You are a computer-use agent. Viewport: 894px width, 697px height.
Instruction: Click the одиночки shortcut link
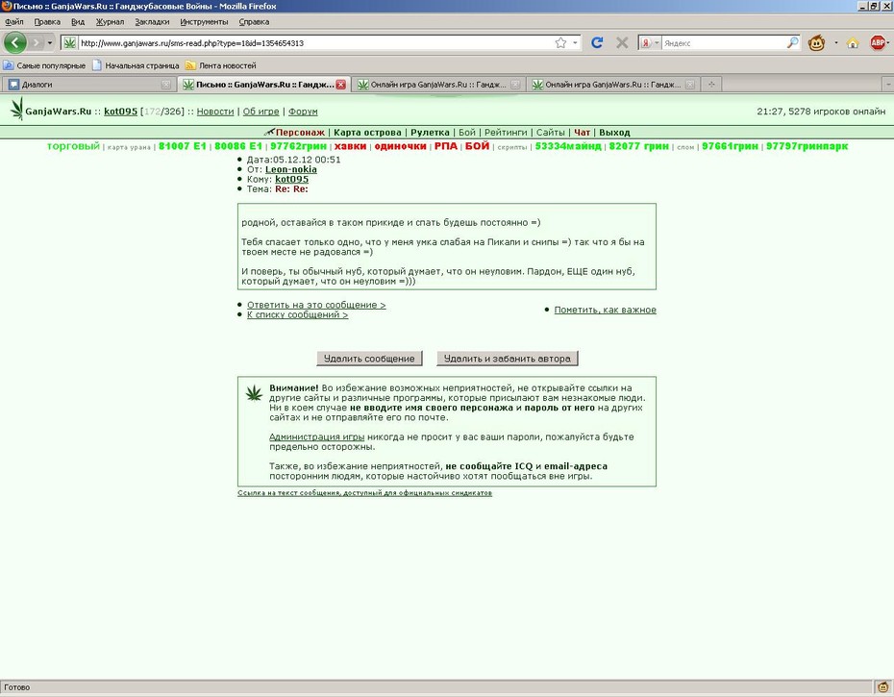(400, 146)
